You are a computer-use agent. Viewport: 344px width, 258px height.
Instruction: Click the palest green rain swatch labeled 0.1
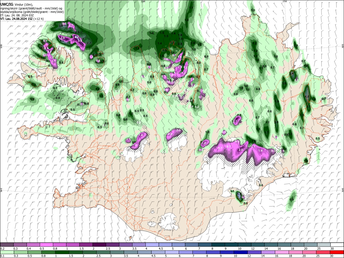coord(7,252)
